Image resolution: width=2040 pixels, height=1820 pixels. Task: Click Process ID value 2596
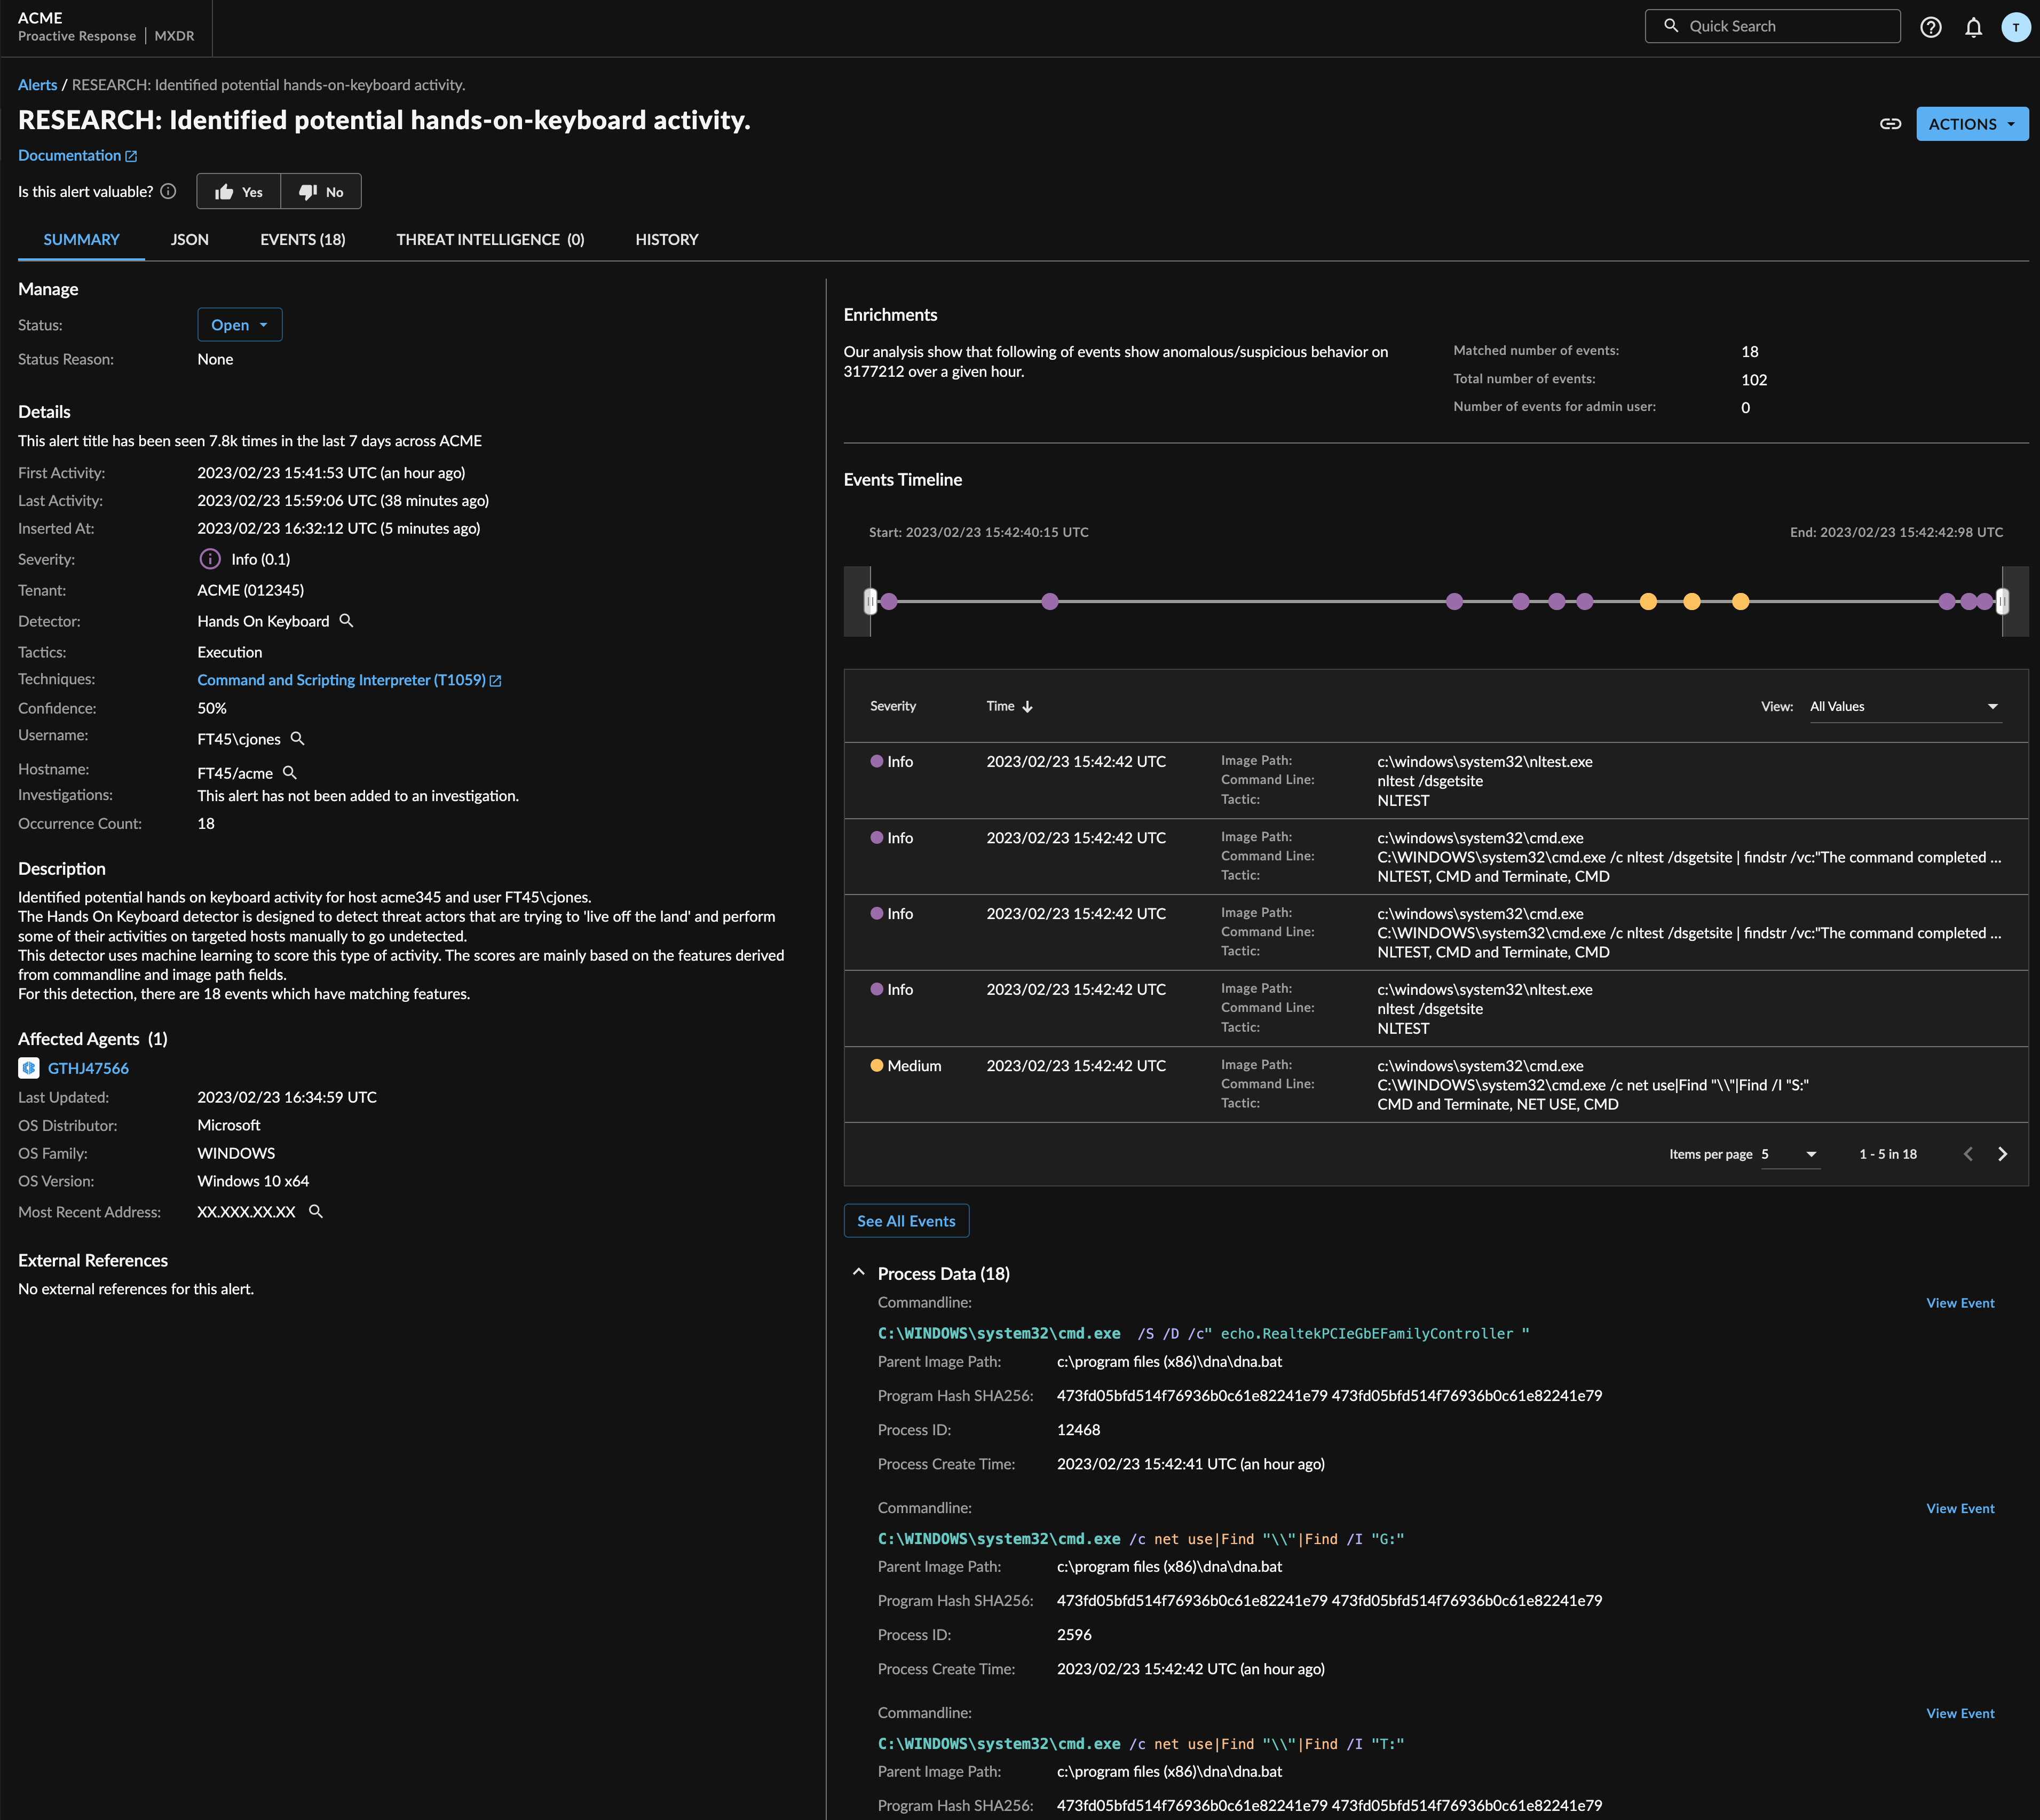1074,1635
